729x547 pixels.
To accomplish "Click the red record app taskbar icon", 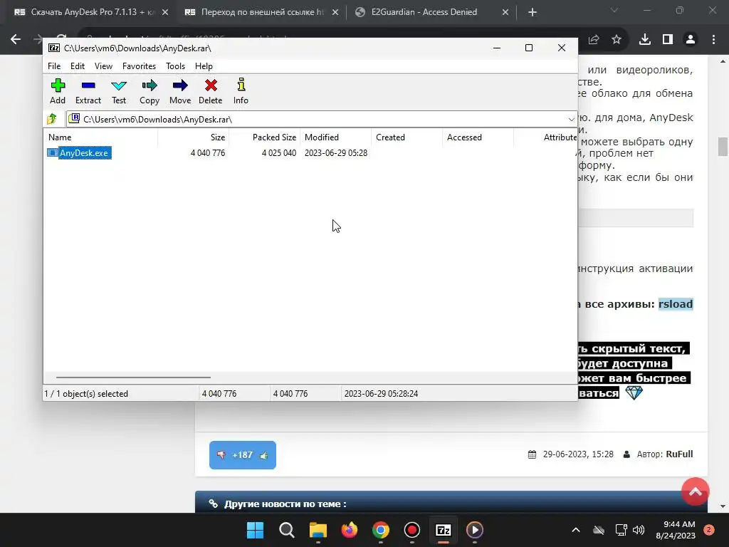I will click(412, 530).
